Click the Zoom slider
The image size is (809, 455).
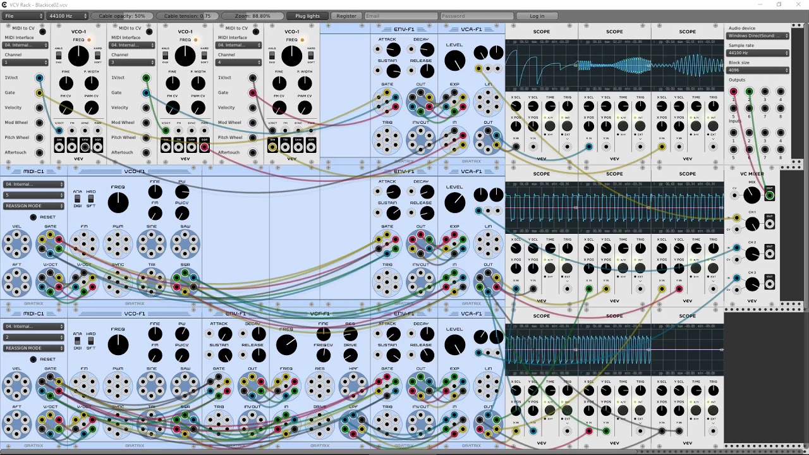coord(252,16)
